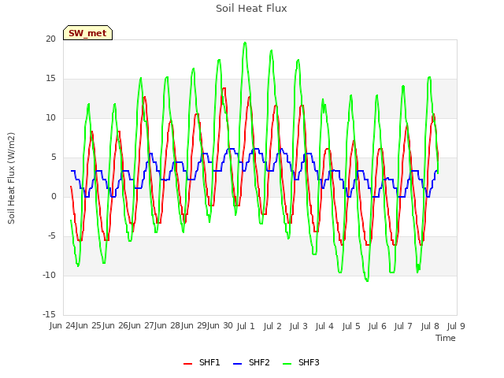
Task: Click the x-axis label Jun 24
Action: click(63, 325)
